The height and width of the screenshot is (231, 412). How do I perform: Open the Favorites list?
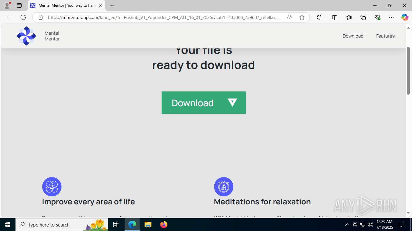[349, 17]
